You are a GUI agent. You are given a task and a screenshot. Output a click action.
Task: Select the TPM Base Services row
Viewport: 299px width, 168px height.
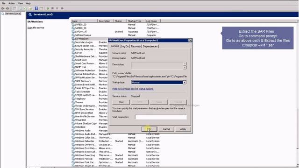coord(89,109)
